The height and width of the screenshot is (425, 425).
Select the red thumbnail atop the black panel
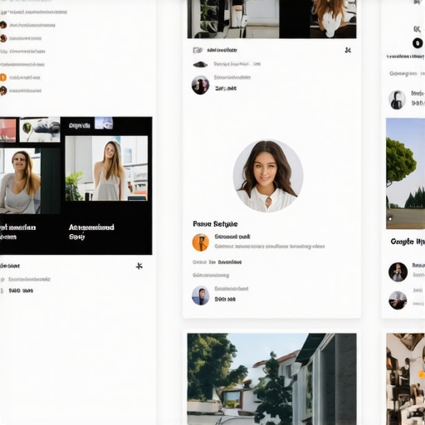[7, 130]
